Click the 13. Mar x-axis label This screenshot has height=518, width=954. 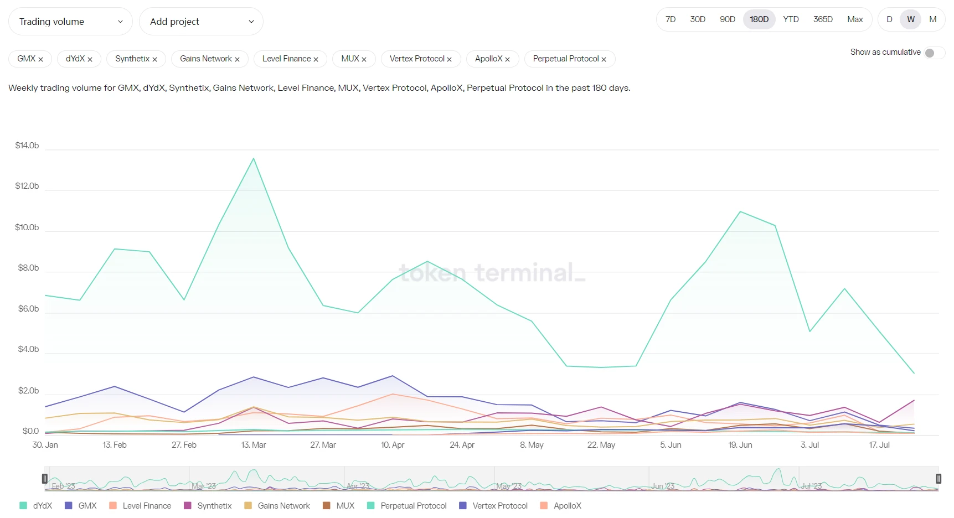pyautogui.click(x=254, y=445)
